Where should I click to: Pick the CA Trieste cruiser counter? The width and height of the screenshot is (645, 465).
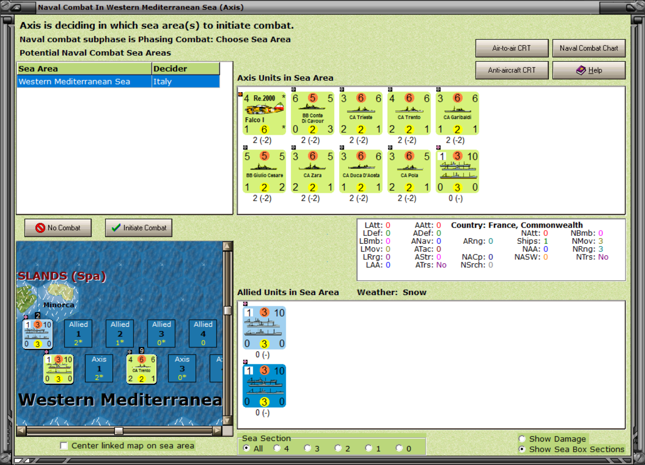click(361, 113)
